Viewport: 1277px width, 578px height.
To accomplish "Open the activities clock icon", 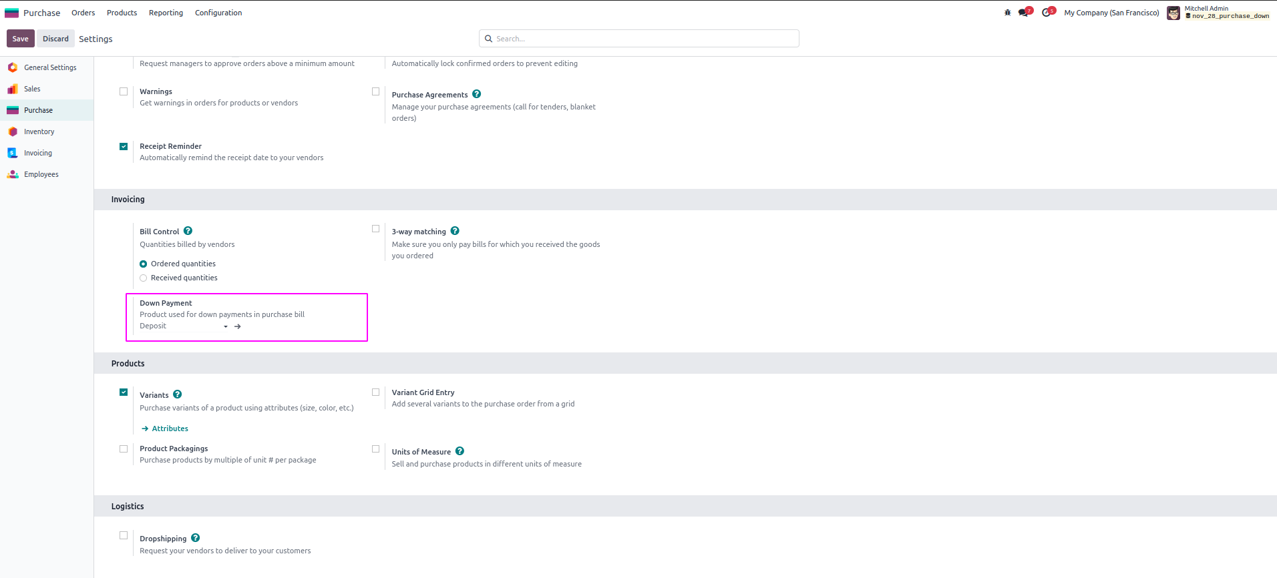I will [x=1047, y=13].
